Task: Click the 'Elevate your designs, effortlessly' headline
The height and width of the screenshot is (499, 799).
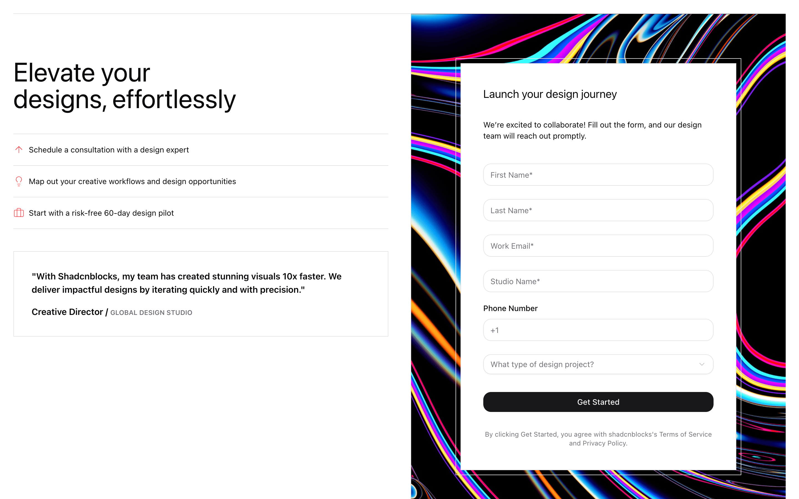Action: 125,86
